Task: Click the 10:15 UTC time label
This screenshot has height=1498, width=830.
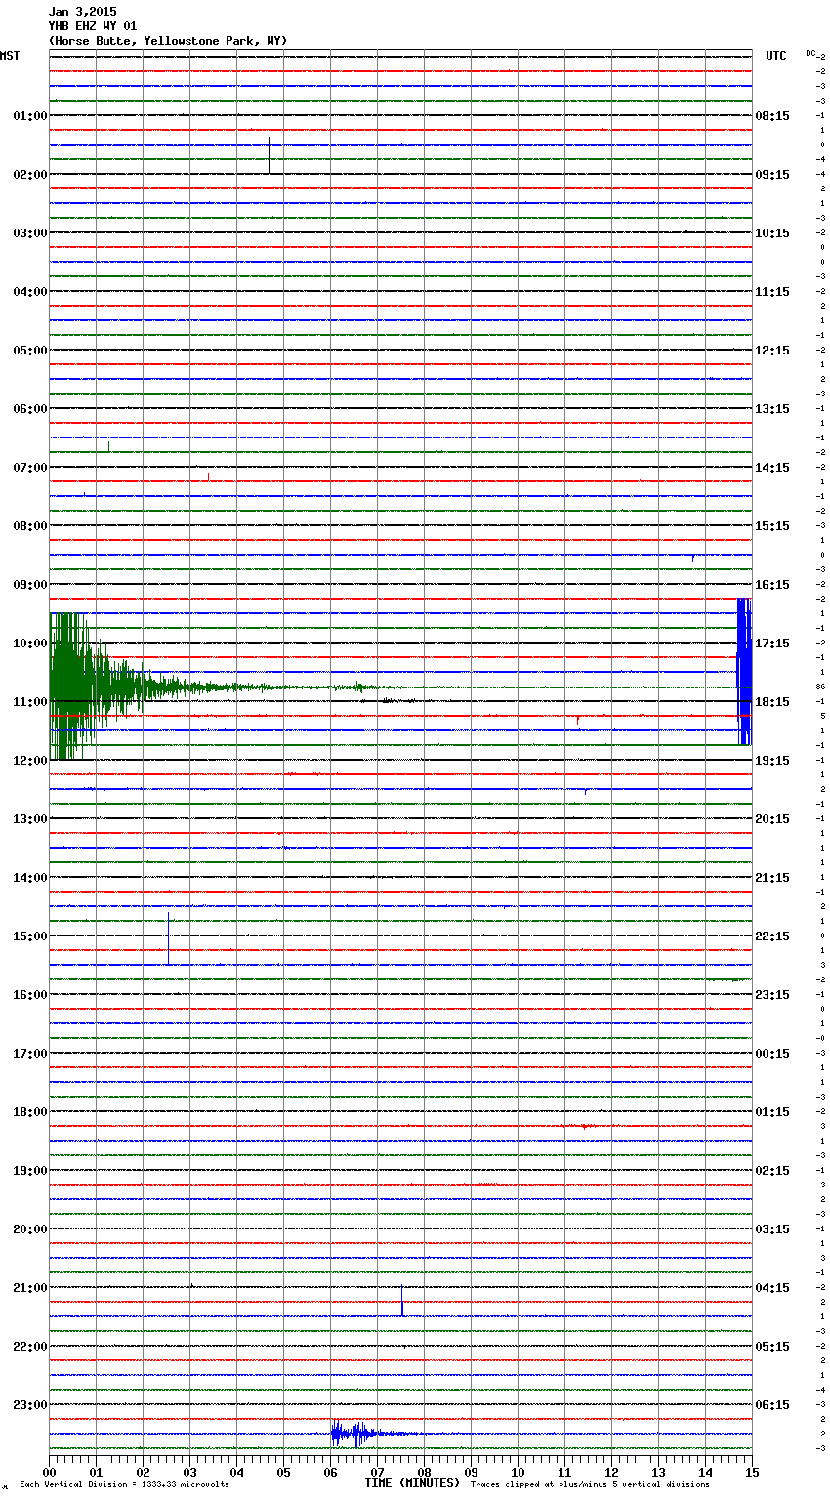Action: [772, 233]
